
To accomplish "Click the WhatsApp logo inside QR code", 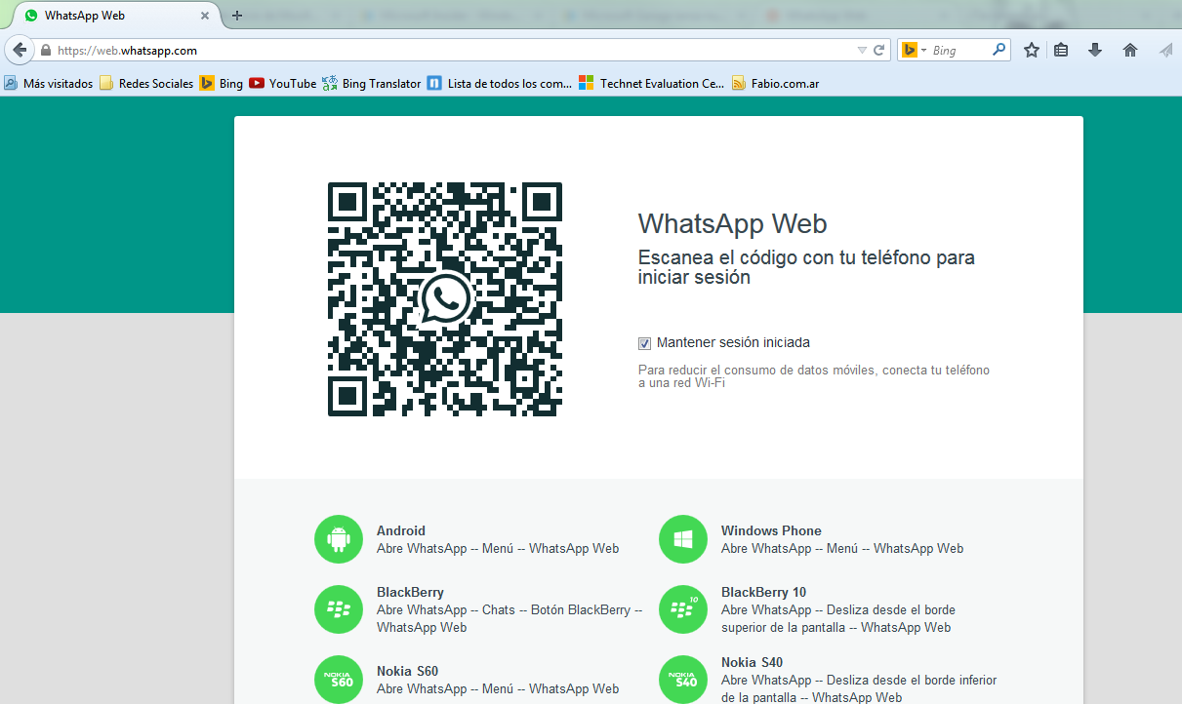I will coord(445,298).
